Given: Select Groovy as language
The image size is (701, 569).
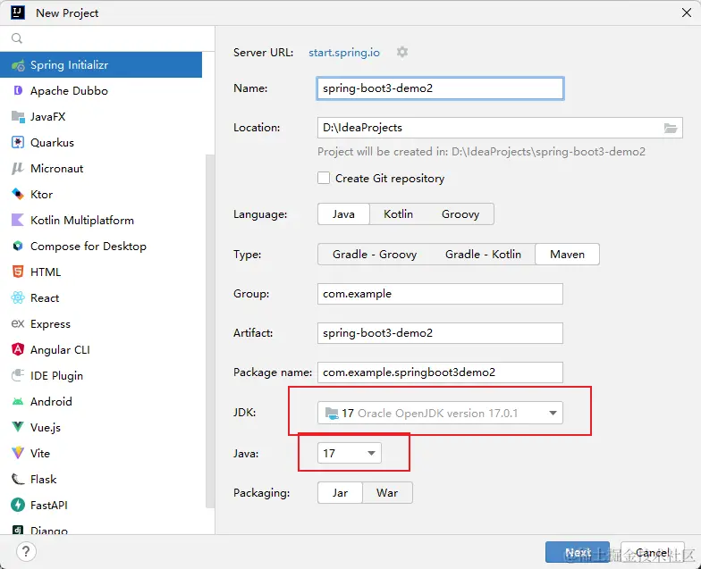Looking at the screenshot, I should coord(460,214).
